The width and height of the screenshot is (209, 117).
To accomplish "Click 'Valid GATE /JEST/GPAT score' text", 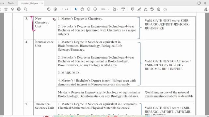I will click(167, 61).
